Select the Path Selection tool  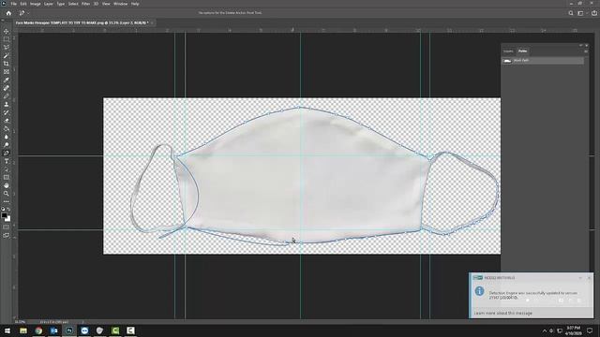coord(7,169)
